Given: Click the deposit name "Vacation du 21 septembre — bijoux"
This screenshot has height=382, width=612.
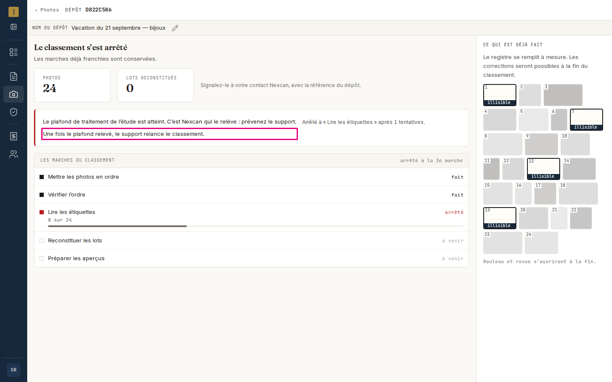Looking at the screenshot, I should pos(119,28).
